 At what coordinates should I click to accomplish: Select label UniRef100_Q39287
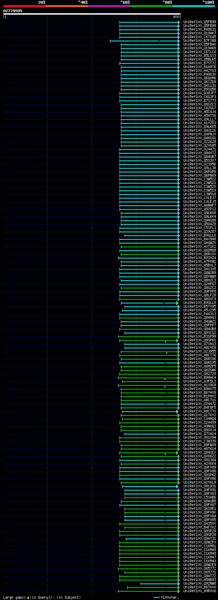[200, 231]
